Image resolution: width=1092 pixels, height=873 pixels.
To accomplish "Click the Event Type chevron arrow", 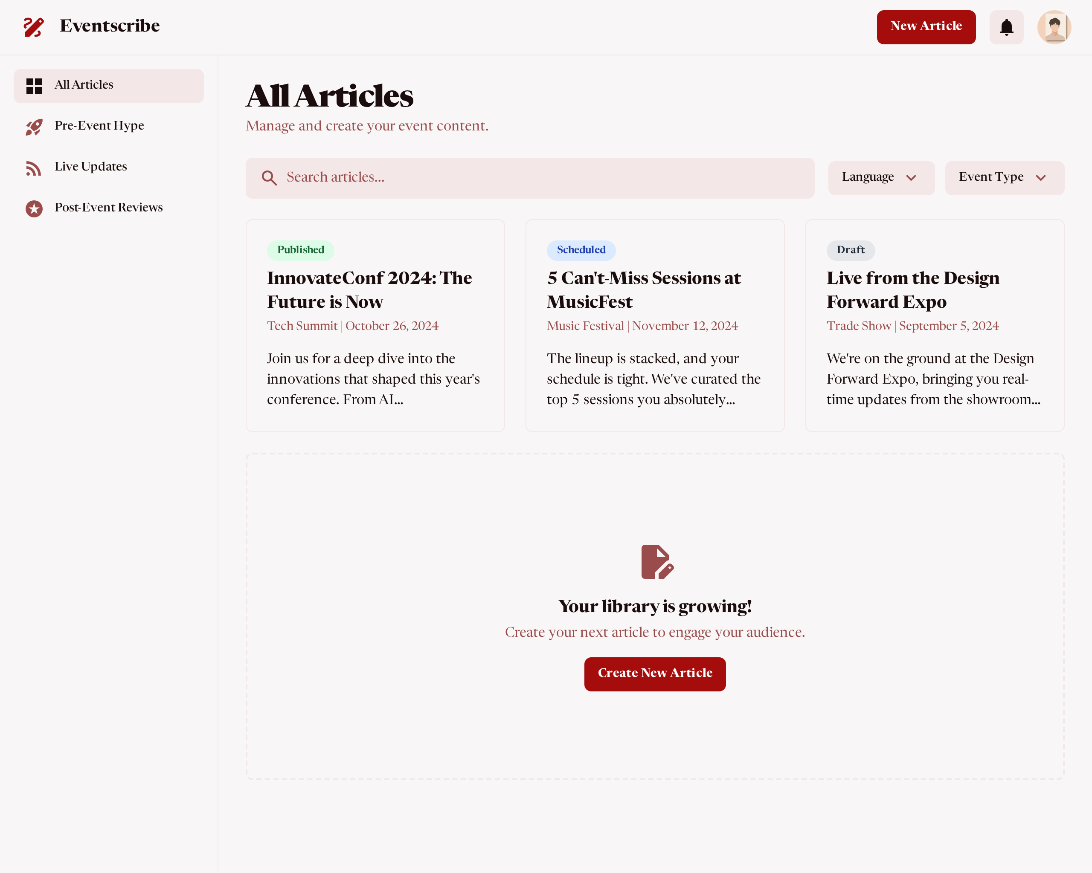I will pos(1040,178).
